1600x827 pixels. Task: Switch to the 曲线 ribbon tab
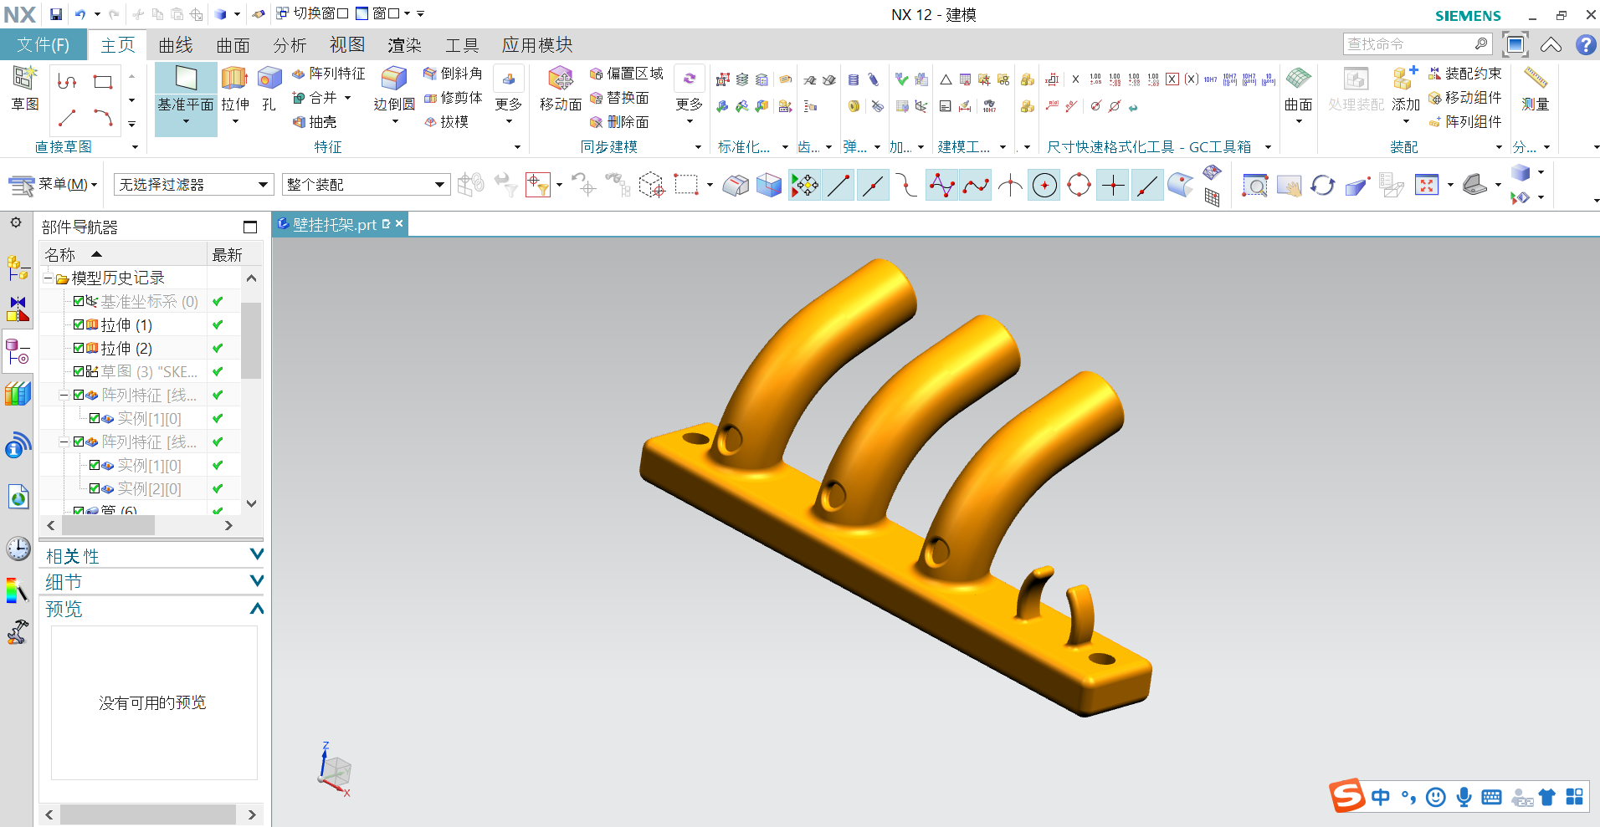point(176,45)
